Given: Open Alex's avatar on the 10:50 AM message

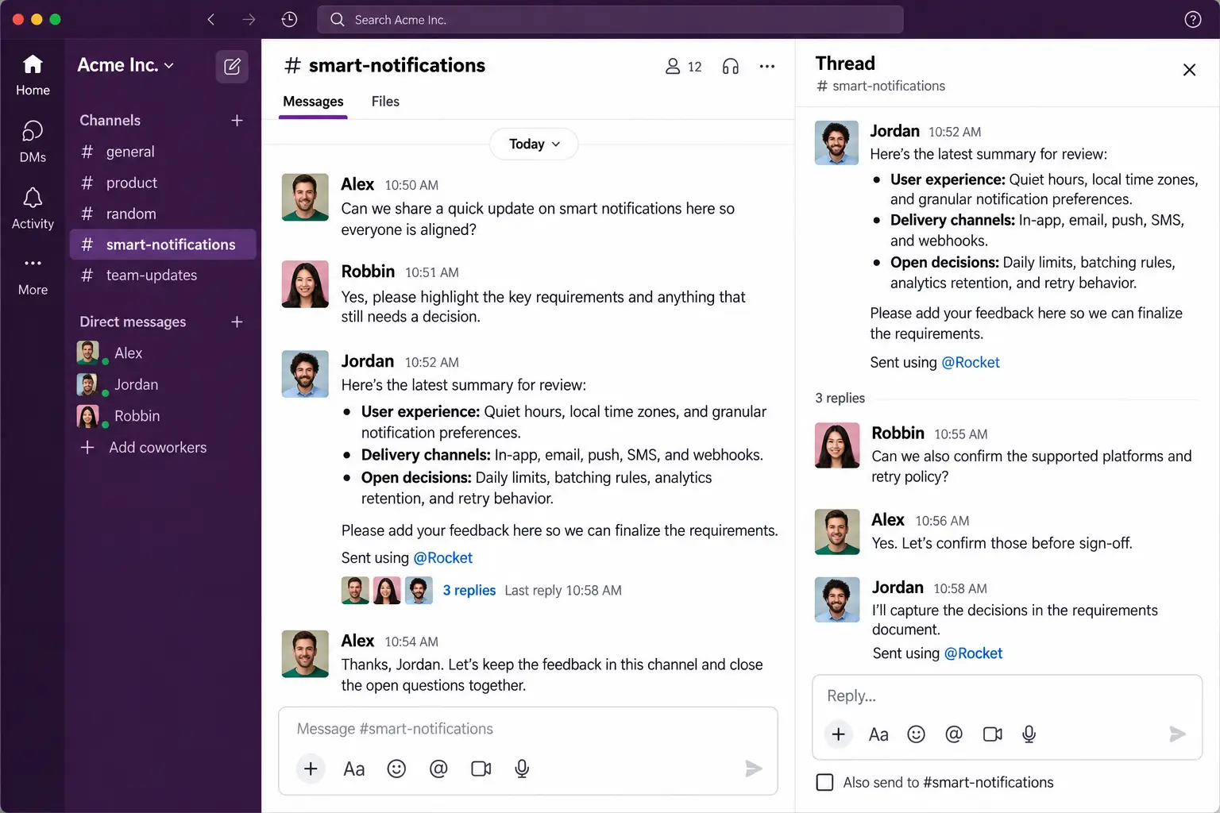Looking at the screenshot, I should [x=305, y=197].
